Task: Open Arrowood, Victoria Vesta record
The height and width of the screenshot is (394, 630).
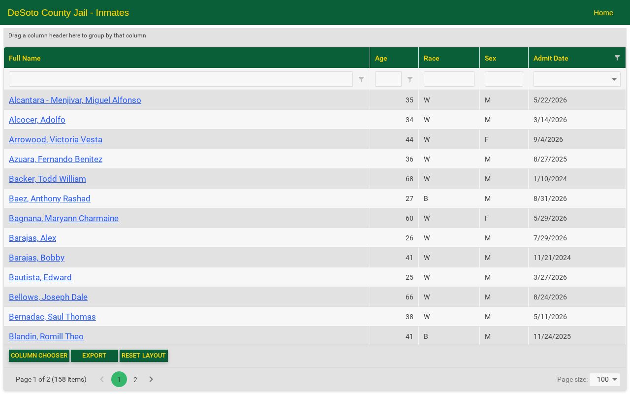Action: (x=56, y=139)
